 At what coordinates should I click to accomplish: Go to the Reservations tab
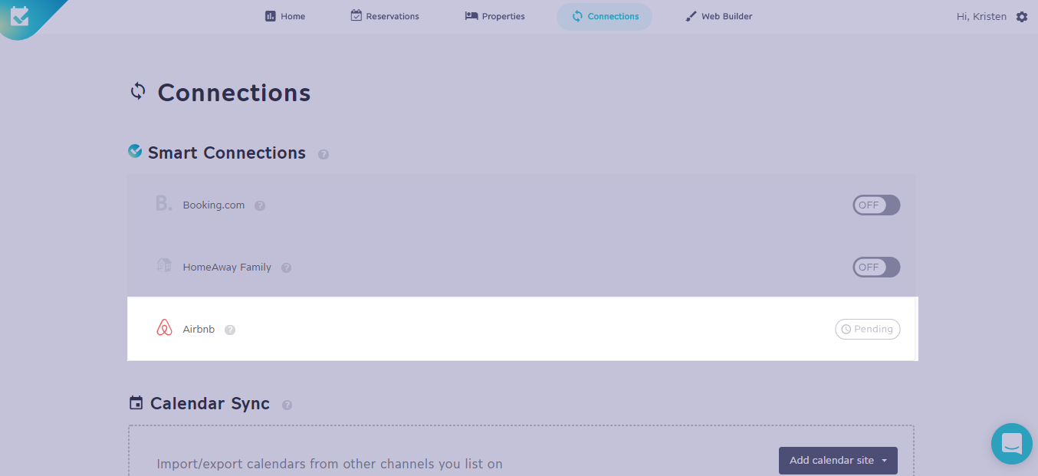click(385, 16)
